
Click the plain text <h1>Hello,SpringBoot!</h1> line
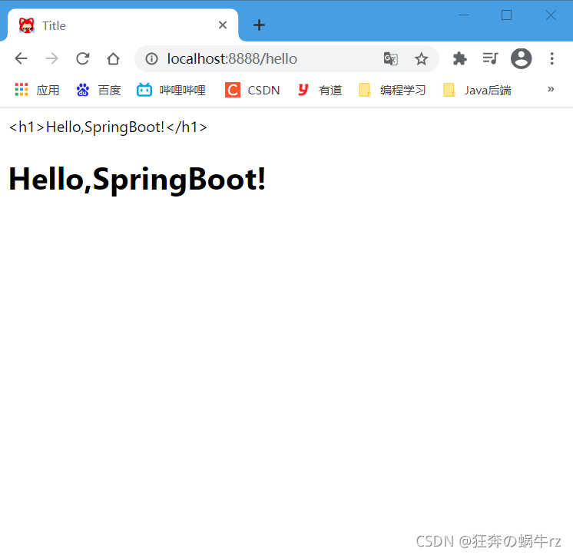(x=108, y=127)
